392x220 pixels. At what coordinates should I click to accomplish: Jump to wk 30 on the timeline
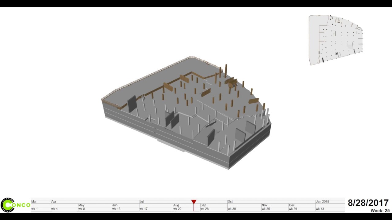click(x=232, y=209)
